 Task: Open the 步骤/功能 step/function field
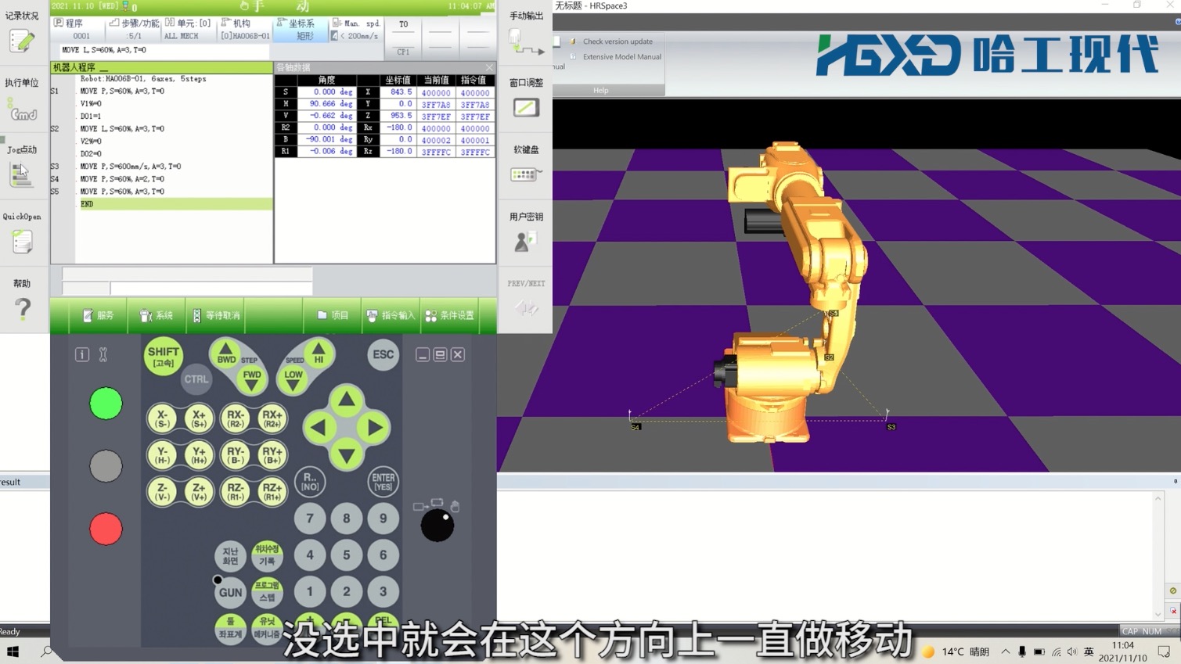[x=134, y=30]
